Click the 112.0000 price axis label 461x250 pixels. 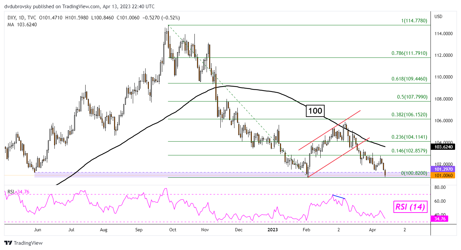tap(444, 55)
